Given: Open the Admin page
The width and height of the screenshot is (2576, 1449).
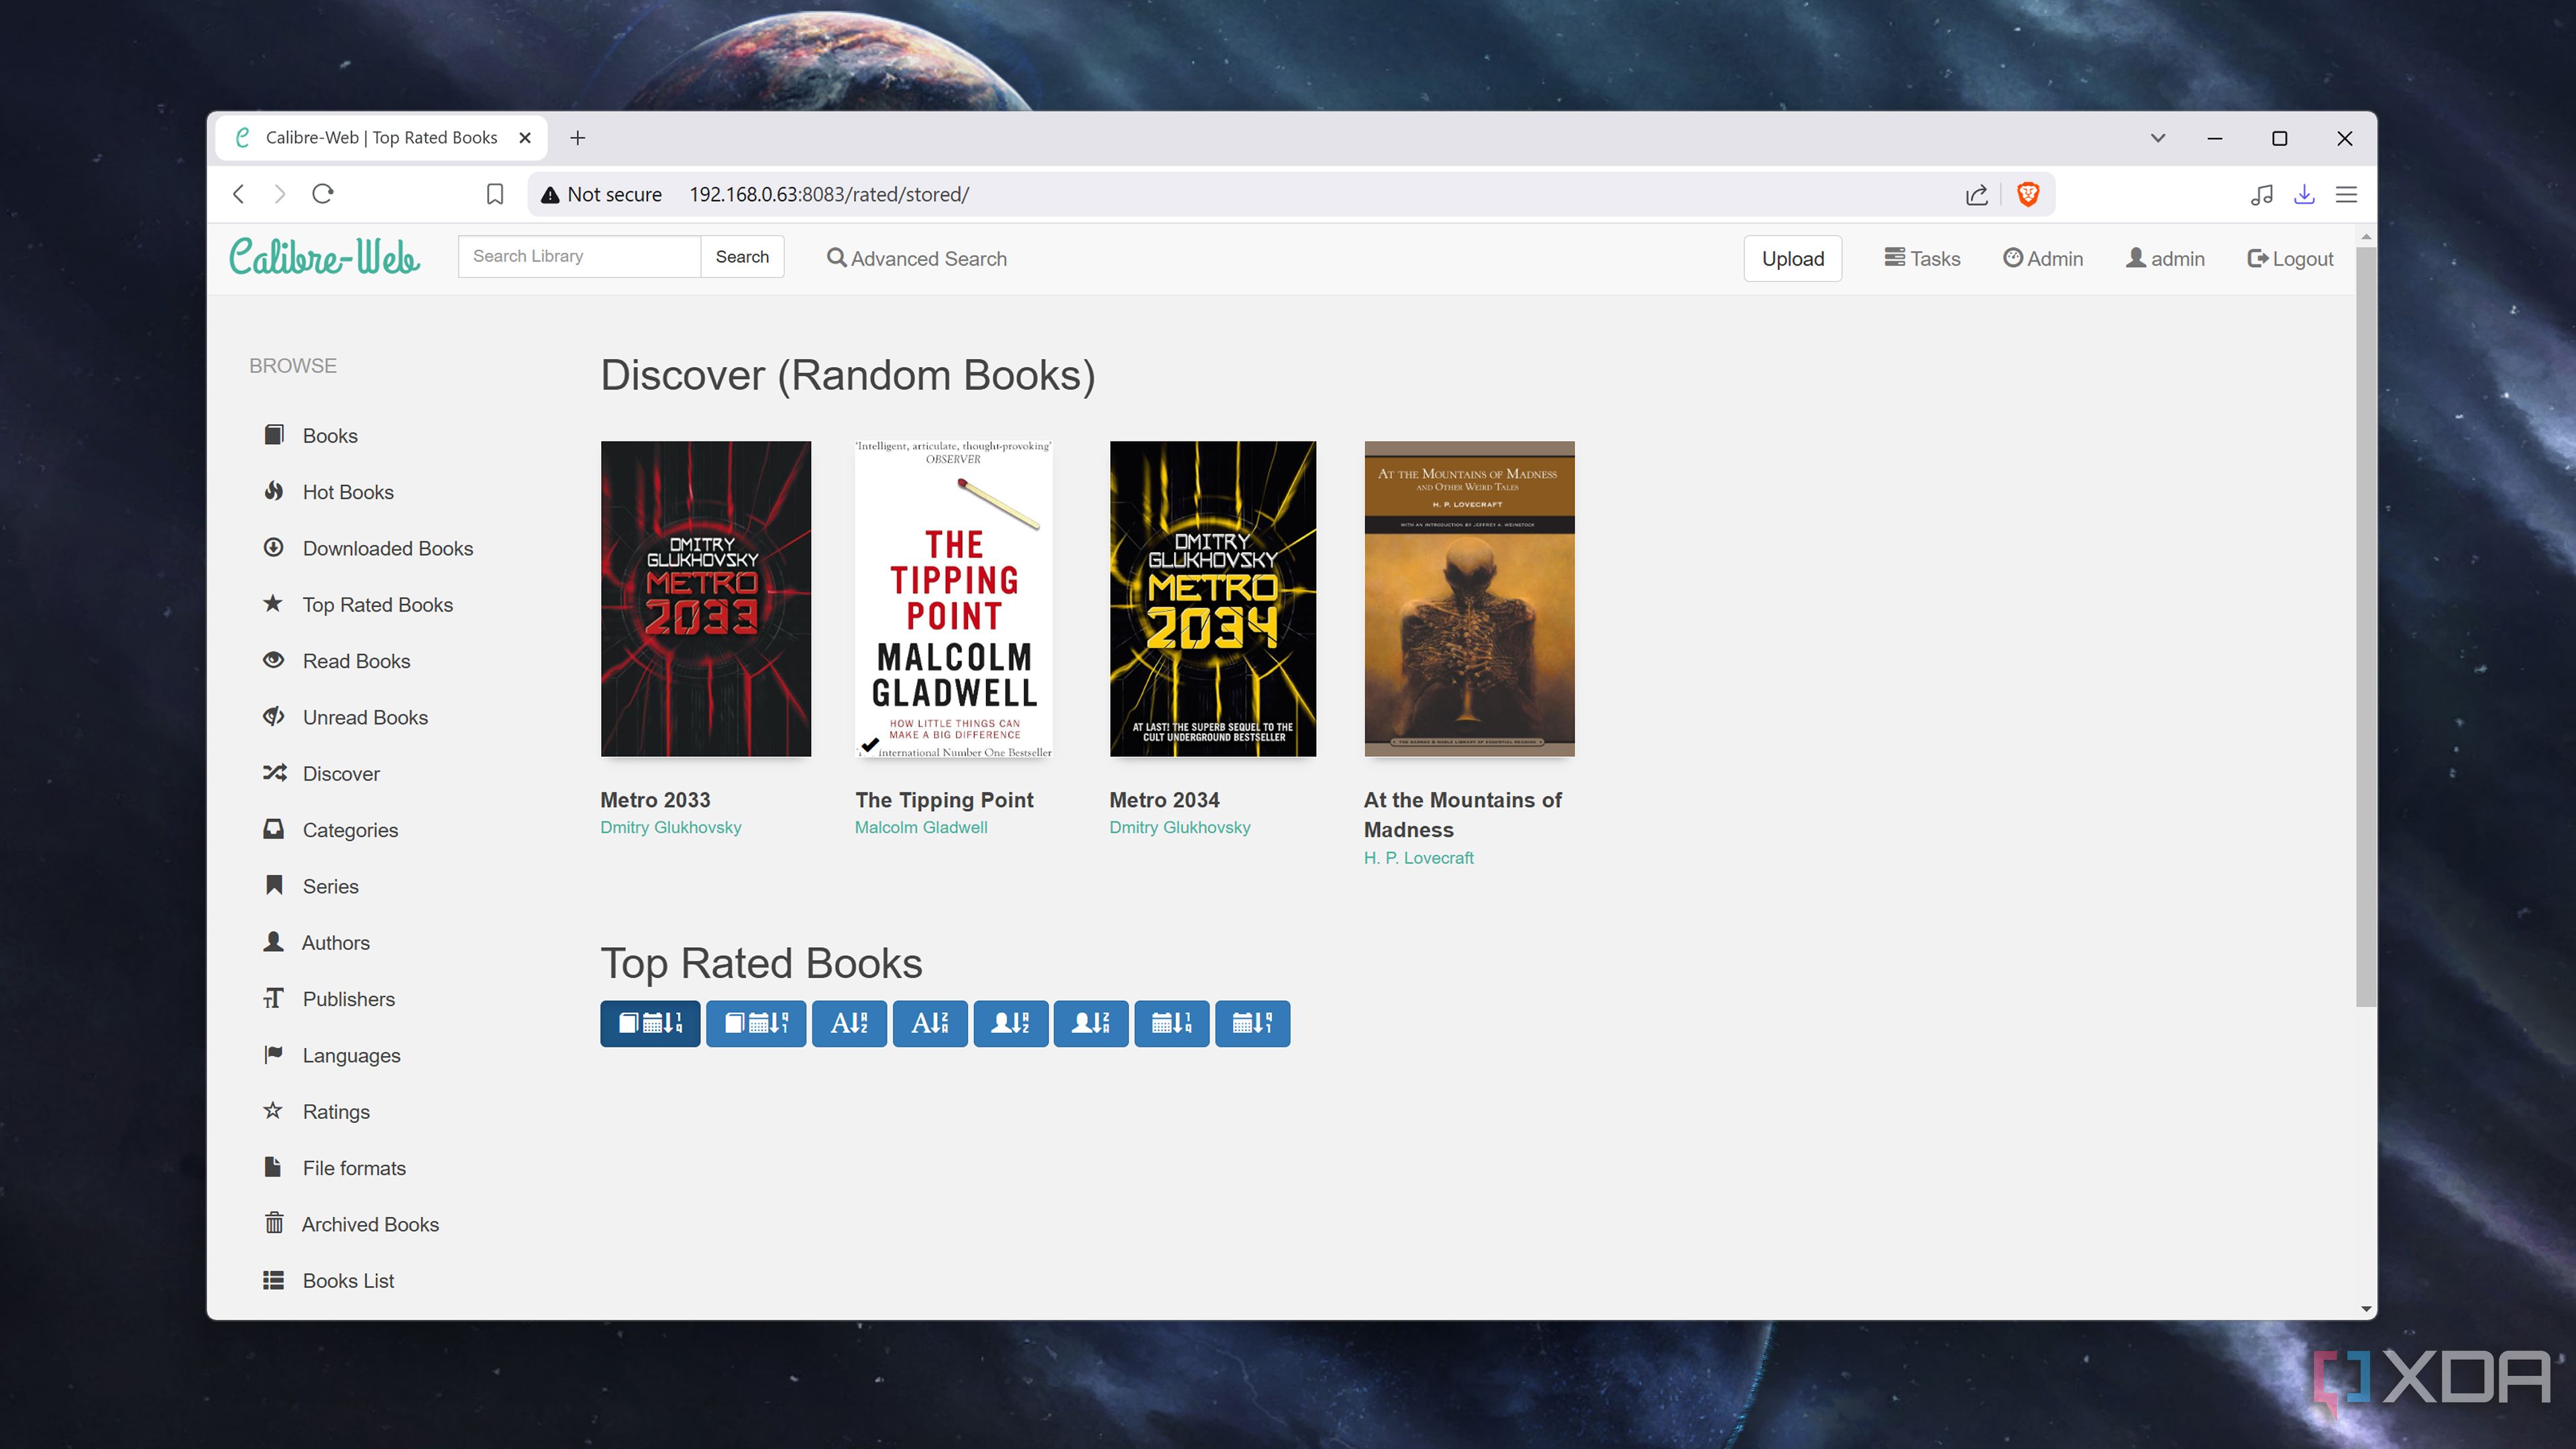Looking at the screenshot, I should [x=2043, y=259].
